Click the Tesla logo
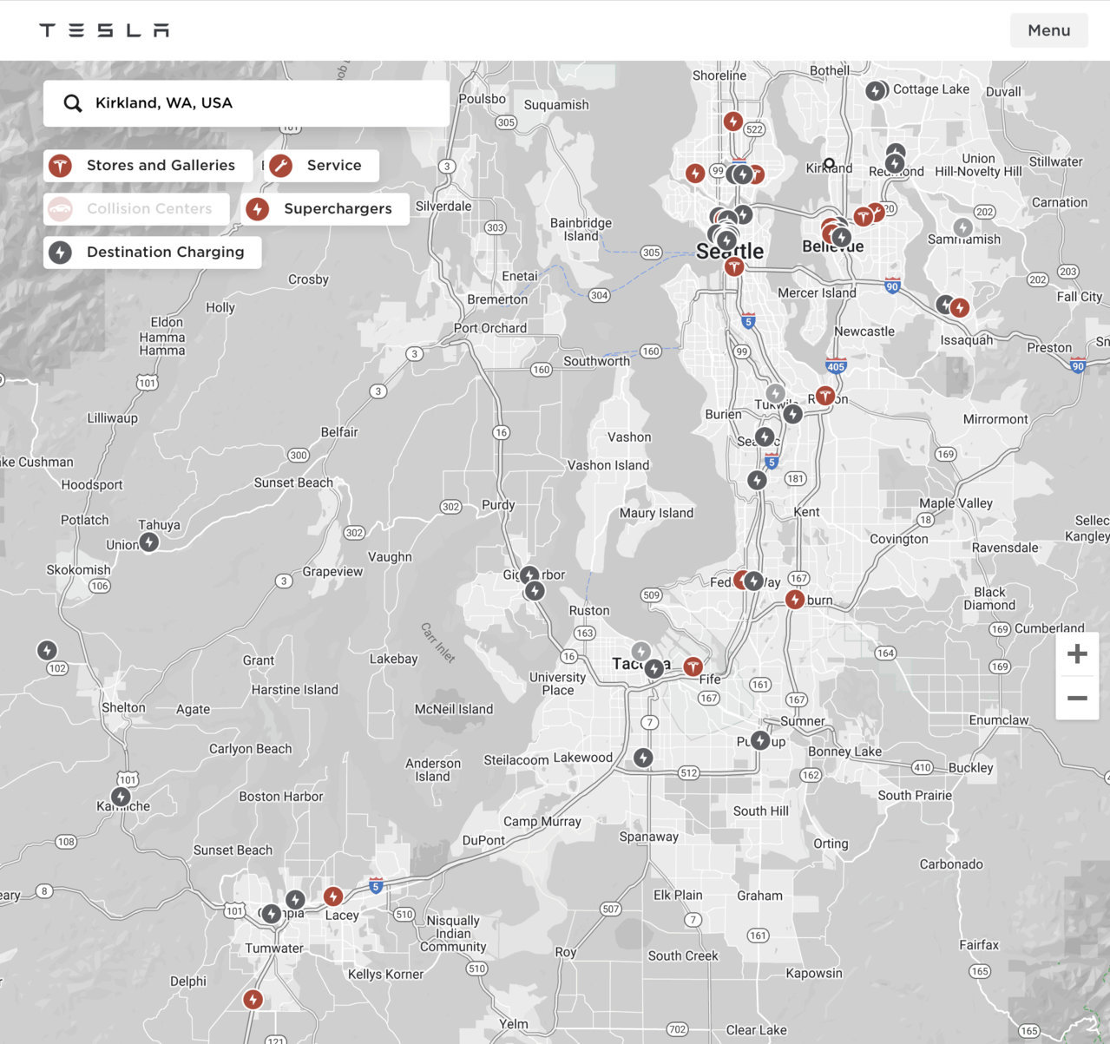Image resolution: width=1110 pixels, height=1044 pixels. pos(104,30)
